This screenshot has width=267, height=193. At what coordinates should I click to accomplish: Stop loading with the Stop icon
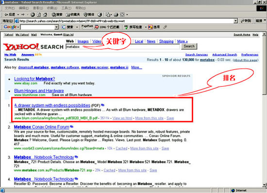pos(33,15)
